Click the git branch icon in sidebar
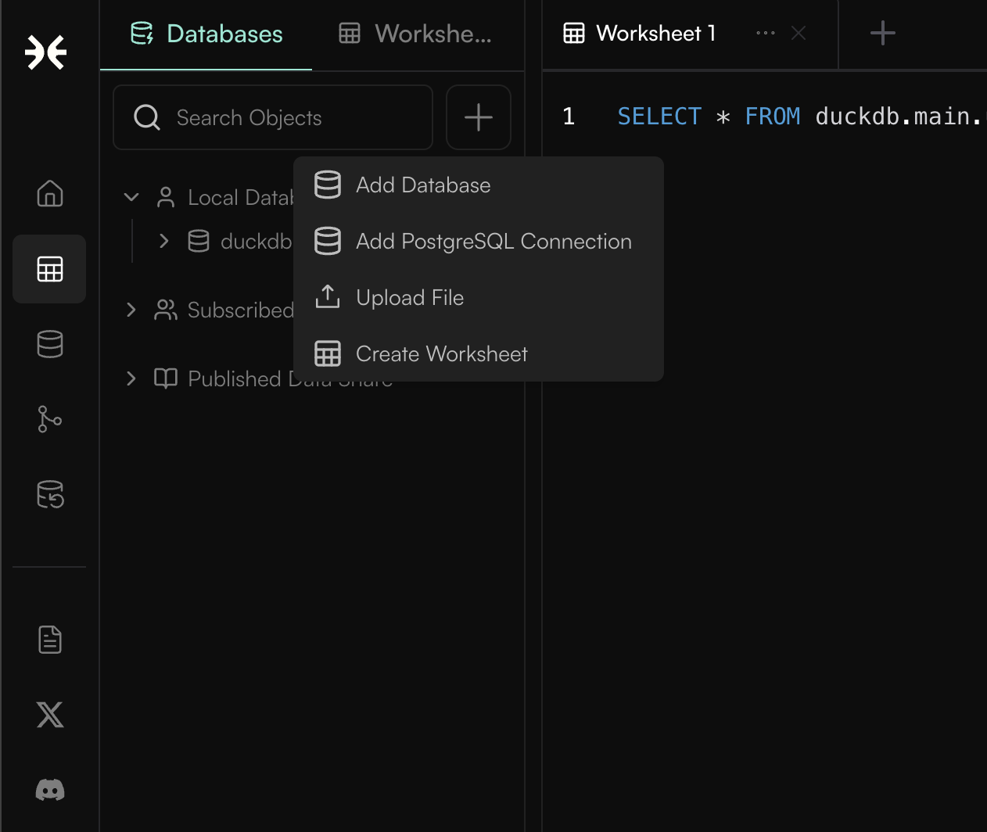The height and width of the screenshot is (832, 987). (50, 419)
